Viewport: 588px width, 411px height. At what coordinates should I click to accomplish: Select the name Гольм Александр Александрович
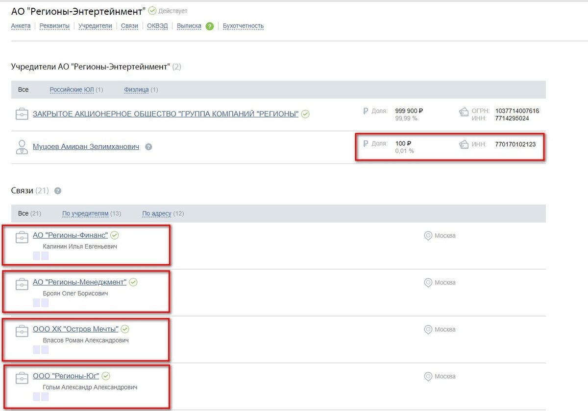click(x=90, y=388)
